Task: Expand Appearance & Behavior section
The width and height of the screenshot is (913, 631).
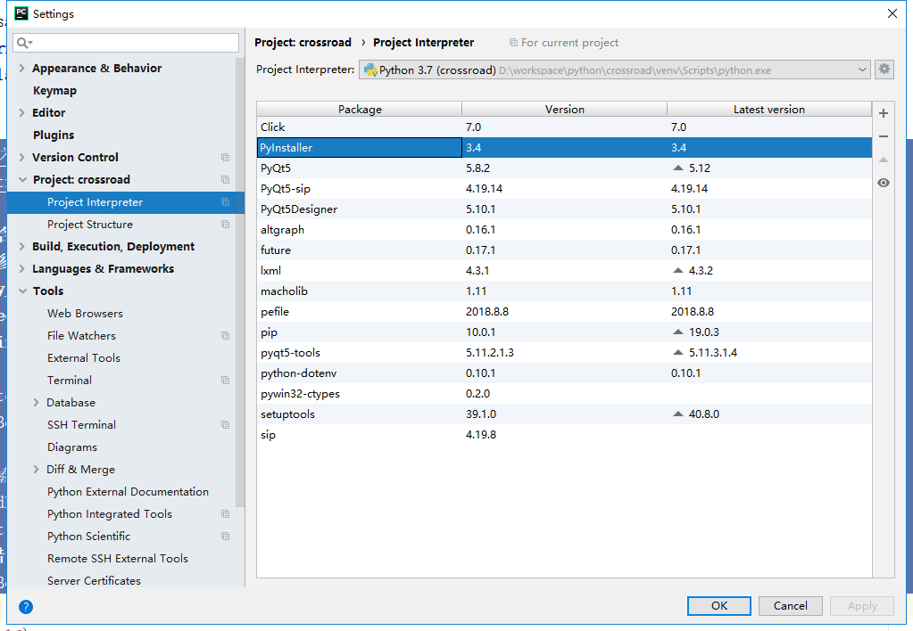Action: 22,68
